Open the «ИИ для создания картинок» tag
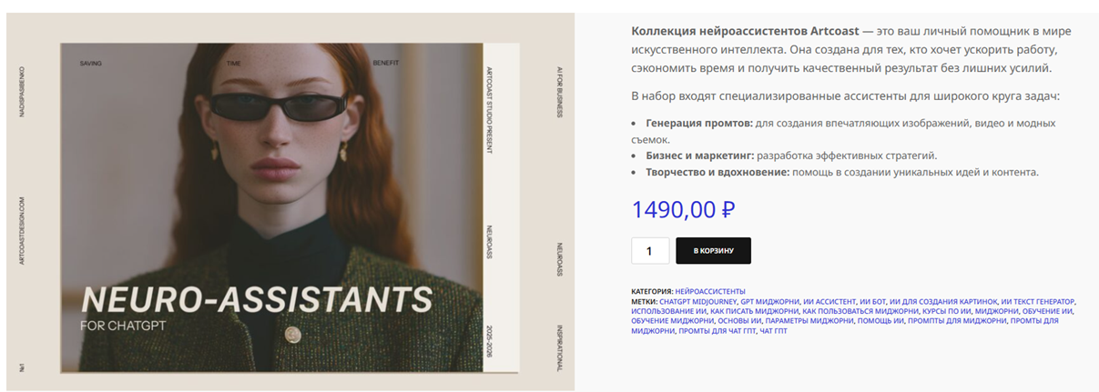This screenshot has width=1099, height=392. [943, 301]
